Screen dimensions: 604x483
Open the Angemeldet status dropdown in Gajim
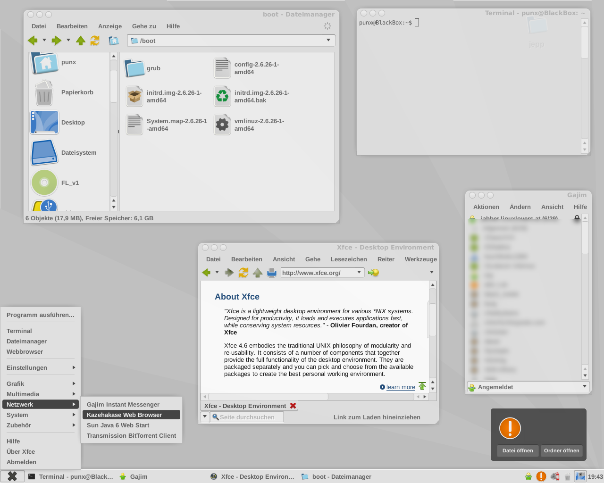[584, 387]
